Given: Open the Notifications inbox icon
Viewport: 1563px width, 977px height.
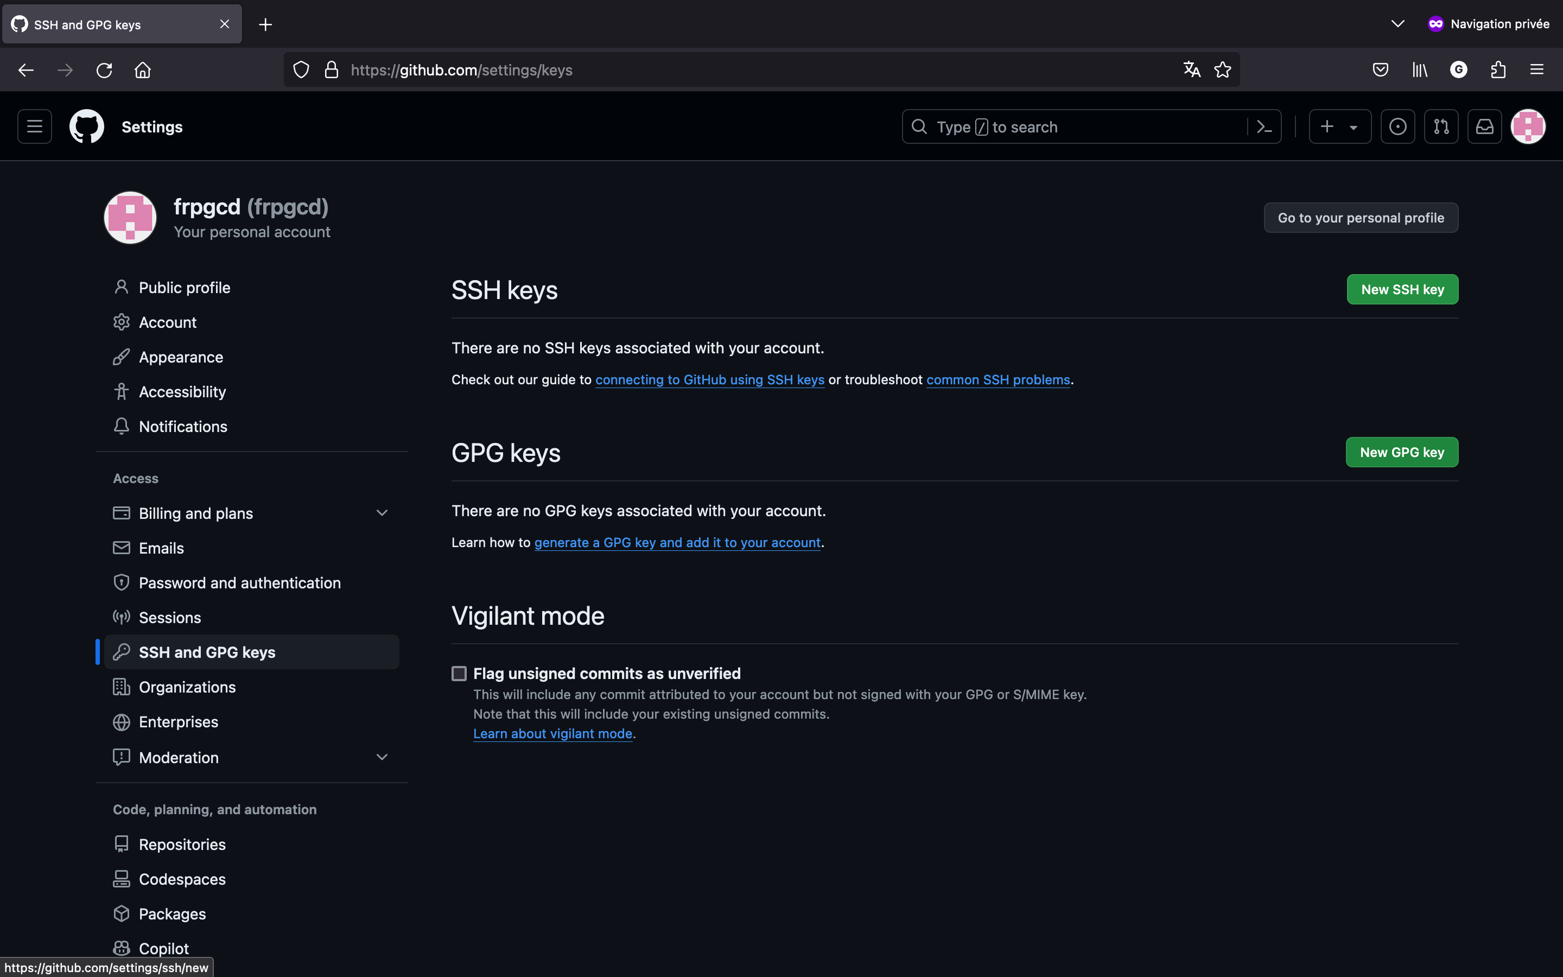Looking at the screenshot, I should tap(1484, 126).
